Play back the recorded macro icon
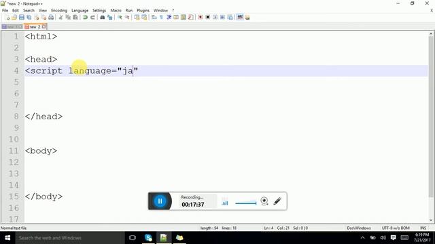This screenshot has height=244, width=435. point(215,17)
